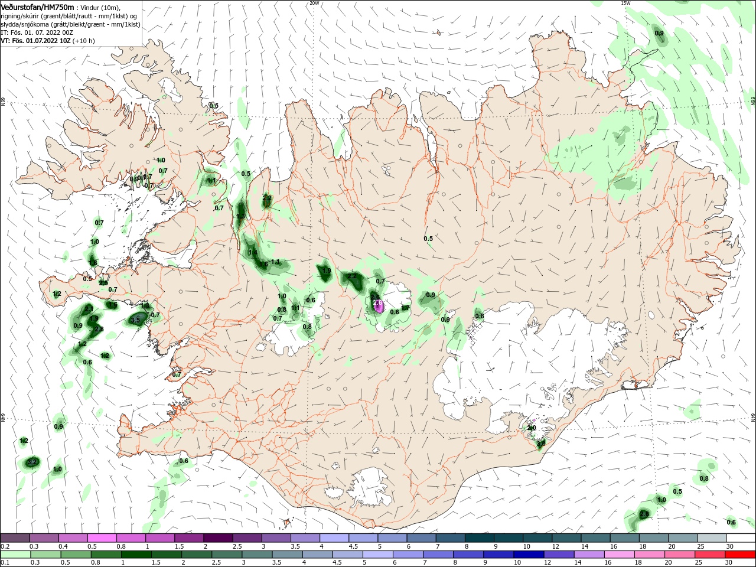
Task: Pick the light purple 14 swatch in rain scale
Action: [589, 555]
